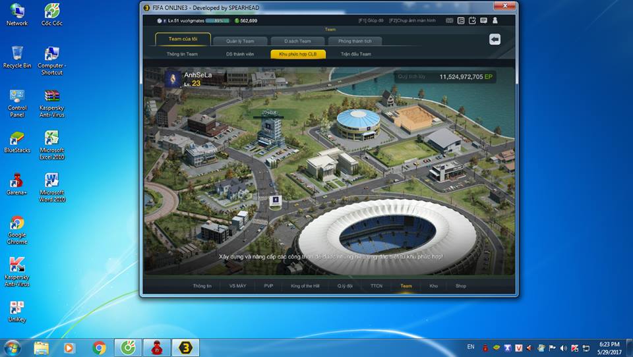Screen dimensions: 633x357
Task: Click the 11,524,972,705 EP fund value
Action: coord(466,76)
